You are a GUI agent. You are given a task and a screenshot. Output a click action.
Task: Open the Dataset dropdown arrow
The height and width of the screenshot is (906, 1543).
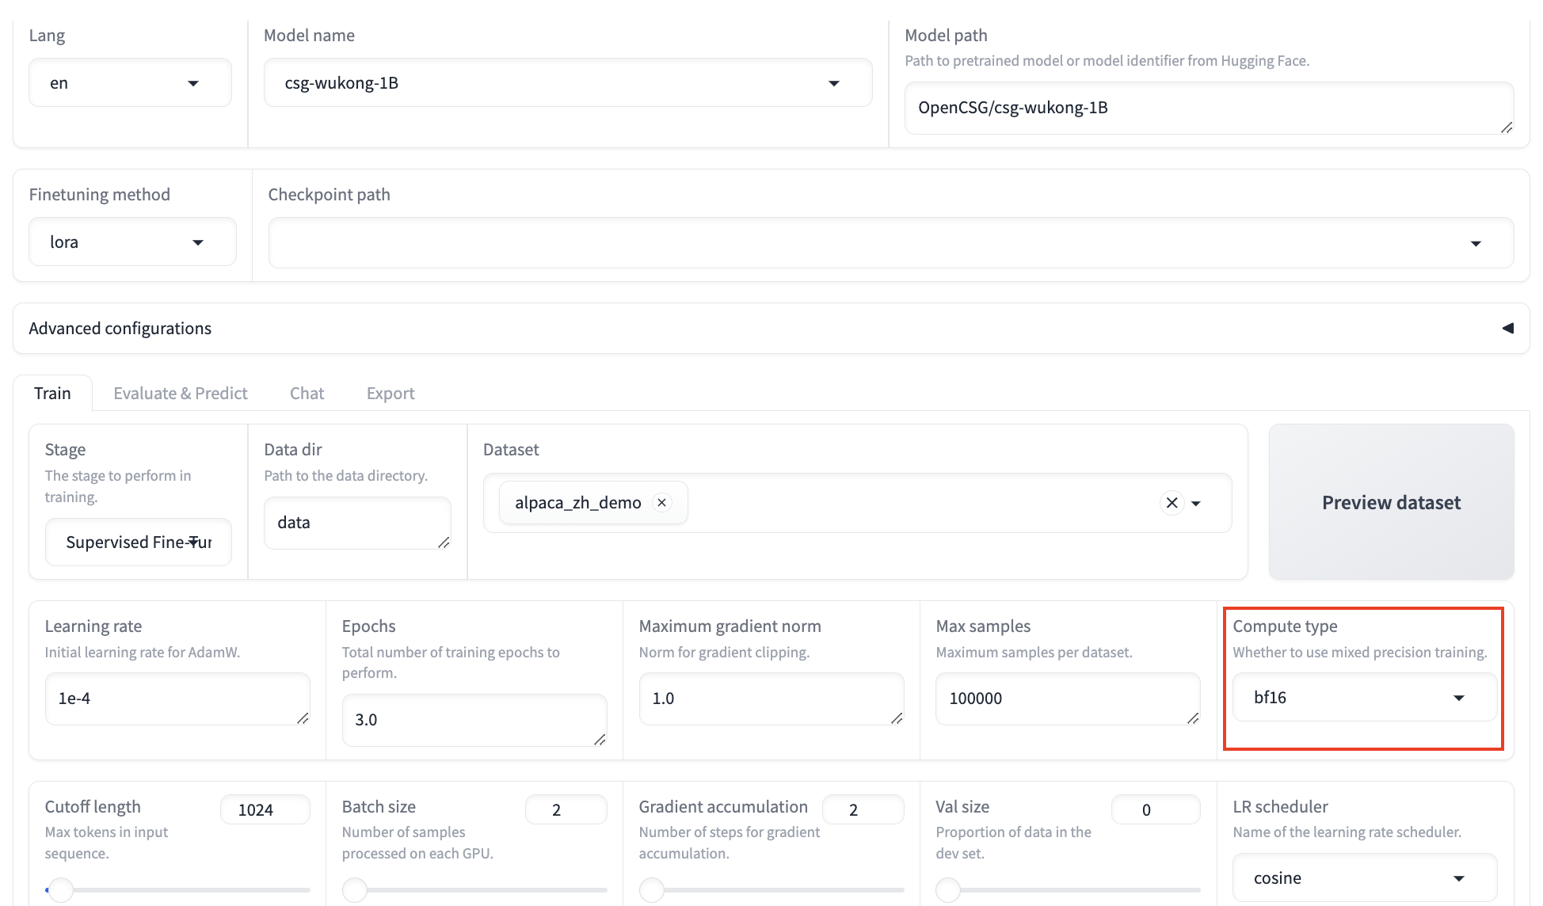coord(1196,503)
